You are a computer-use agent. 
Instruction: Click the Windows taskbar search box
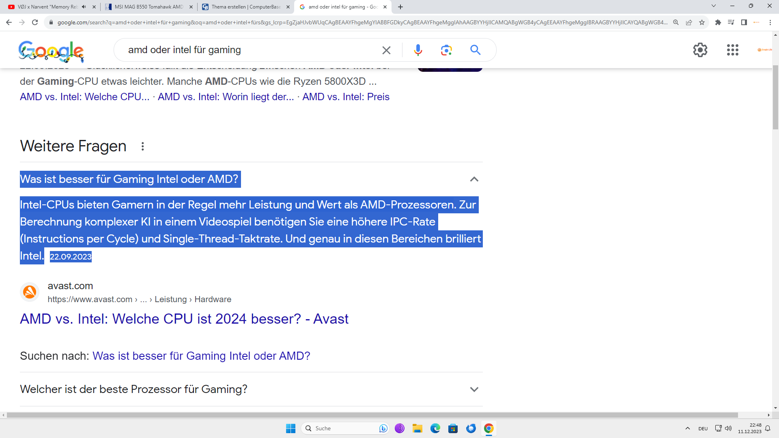pyautogui.click(x=345, y=428)
